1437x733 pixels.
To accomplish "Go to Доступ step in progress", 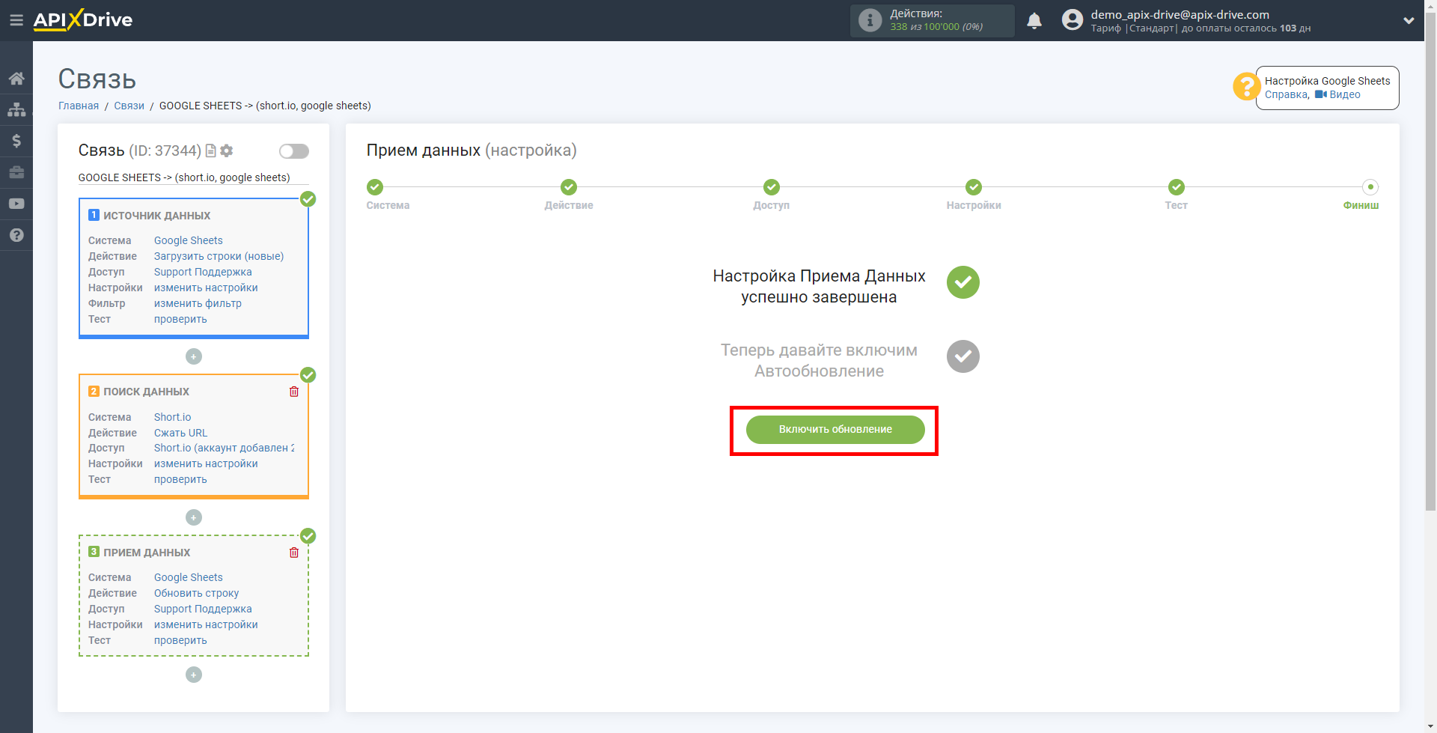I will 772,187.
